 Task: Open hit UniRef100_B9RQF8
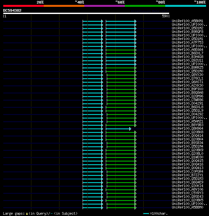[187, 32]
